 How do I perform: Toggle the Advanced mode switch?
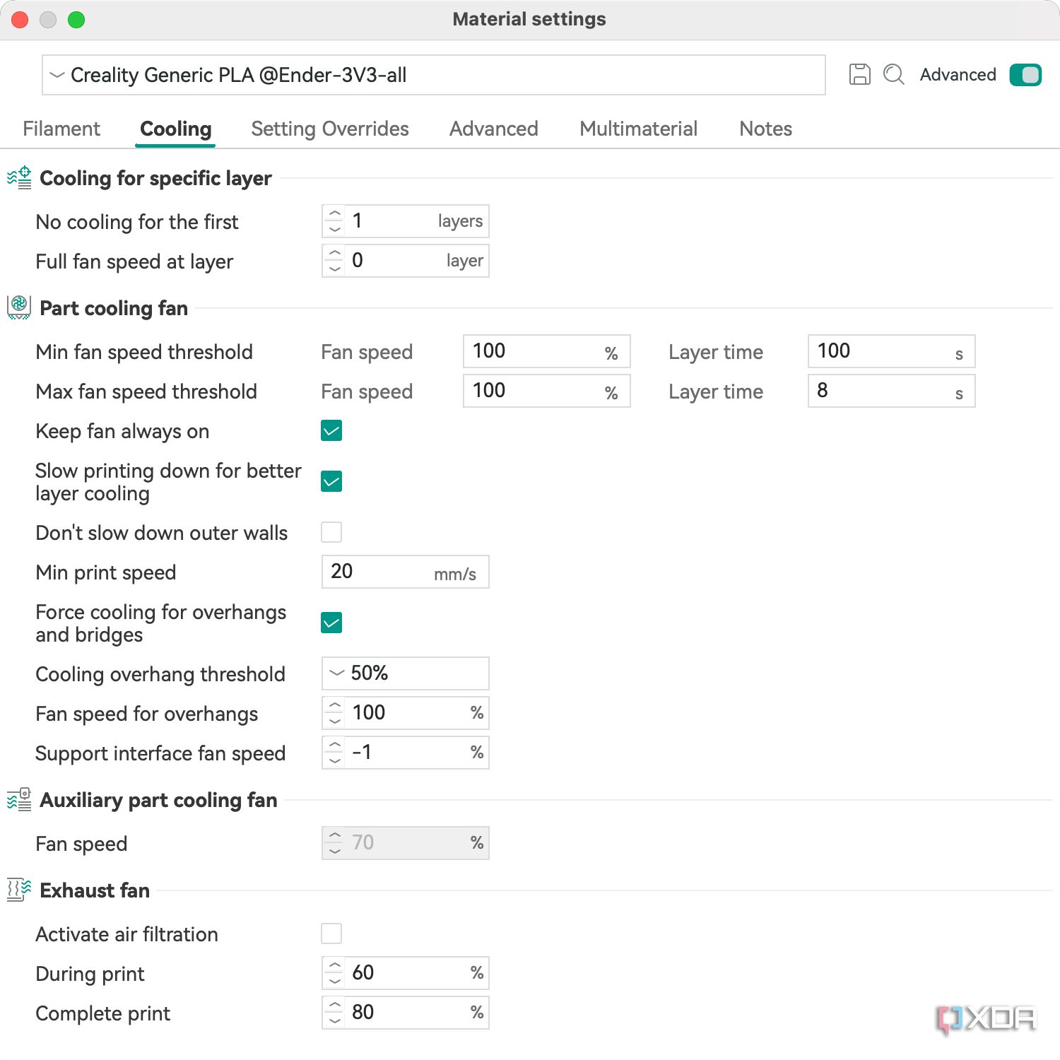[x=1025, y=74]
